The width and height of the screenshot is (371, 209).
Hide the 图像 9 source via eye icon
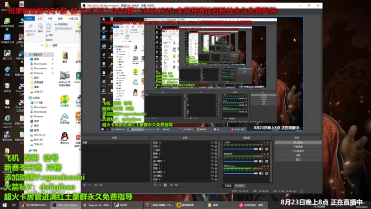pyautogui.click(x=212, y=146)
